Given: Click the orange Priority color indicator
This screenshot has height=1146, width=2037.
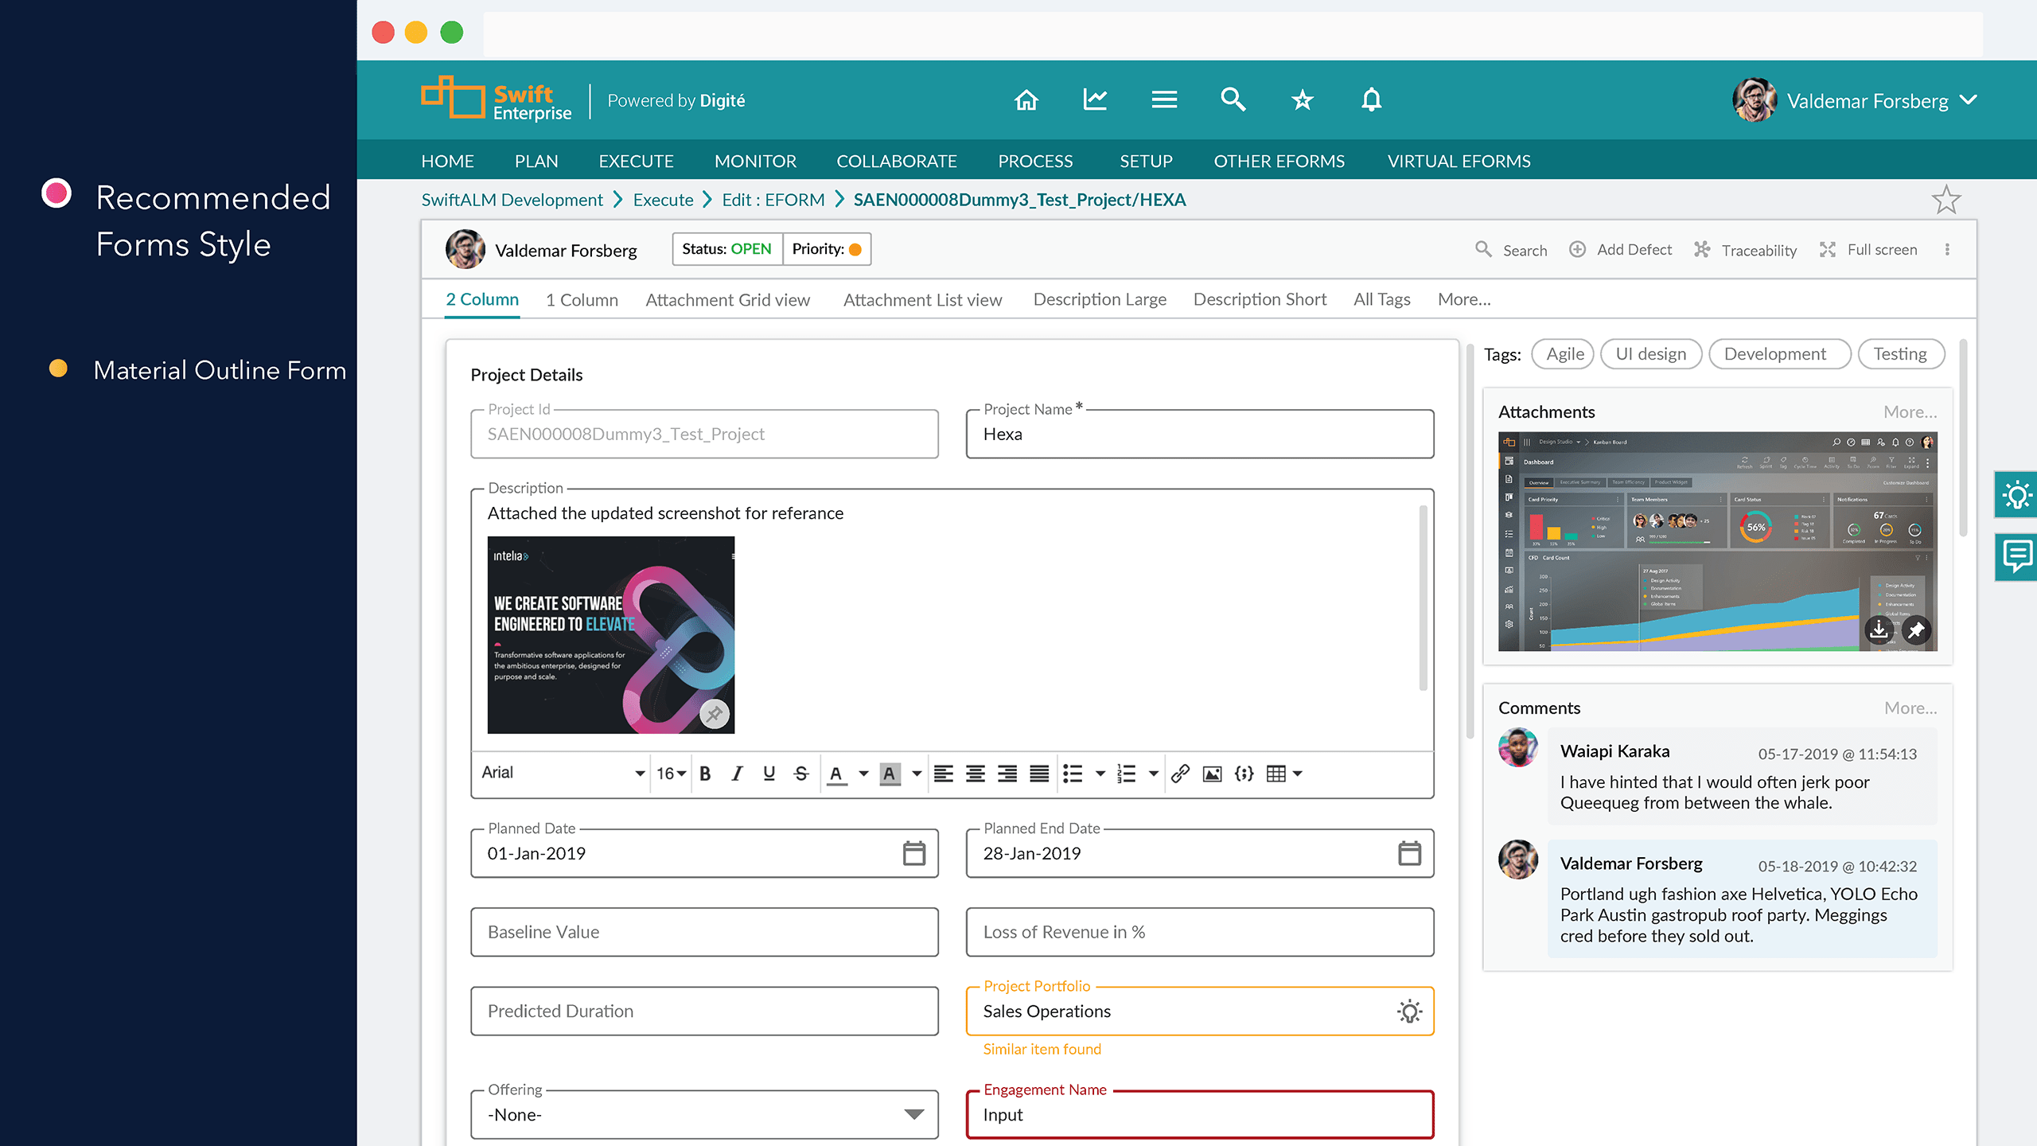Looking at the screenshot, I should [855, 250].
